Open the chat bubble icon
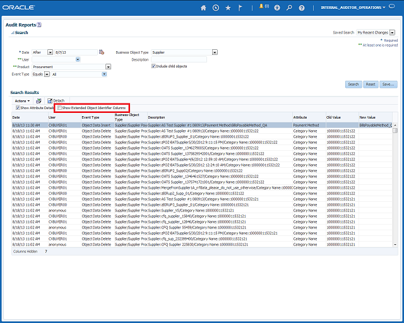The width and height of the screenshot is (404, 323). click(391, 6)
